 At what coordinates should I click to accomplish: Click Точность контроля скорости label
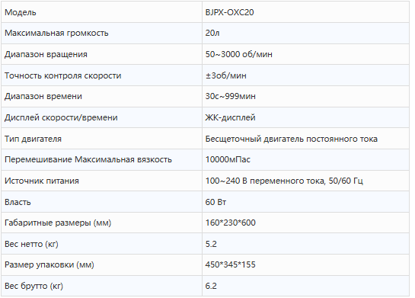pos(62,75)
